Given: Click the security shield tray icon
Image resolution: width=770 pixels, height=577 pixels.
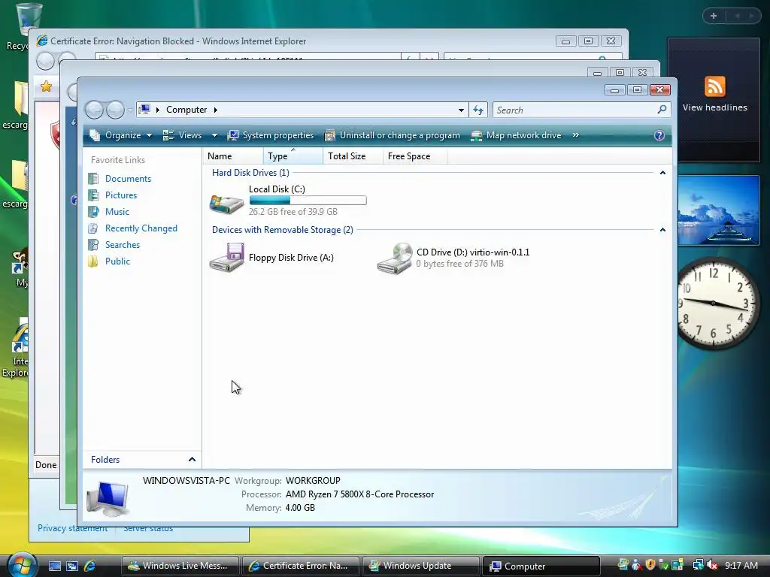Looking at the screenshot, I should [x=650, y=565].
